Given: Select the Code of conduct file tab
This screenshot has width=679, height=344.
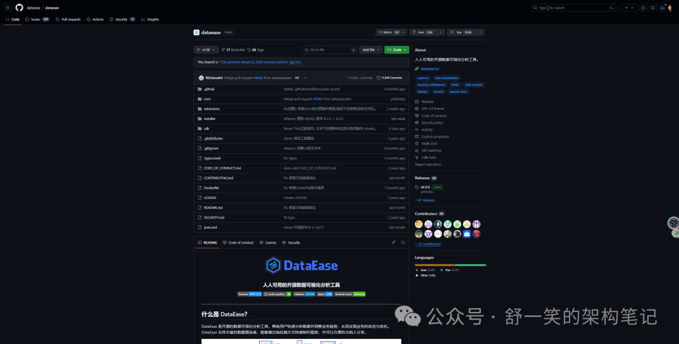Looking at the screenshot, I should pos(238,242).
